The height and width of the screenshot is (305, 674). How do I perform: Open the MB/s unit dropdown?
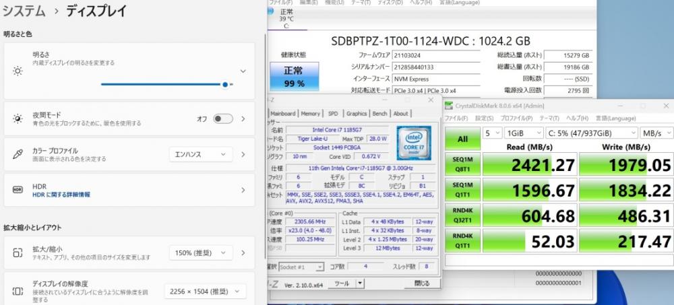pos(656,133)
